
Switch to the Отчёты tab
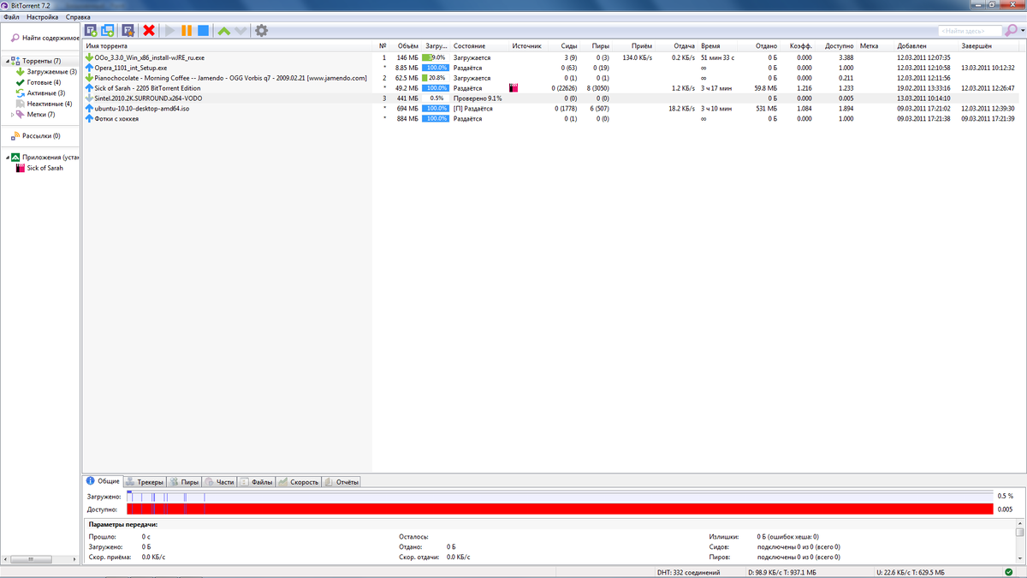click(x=341, y=482)
